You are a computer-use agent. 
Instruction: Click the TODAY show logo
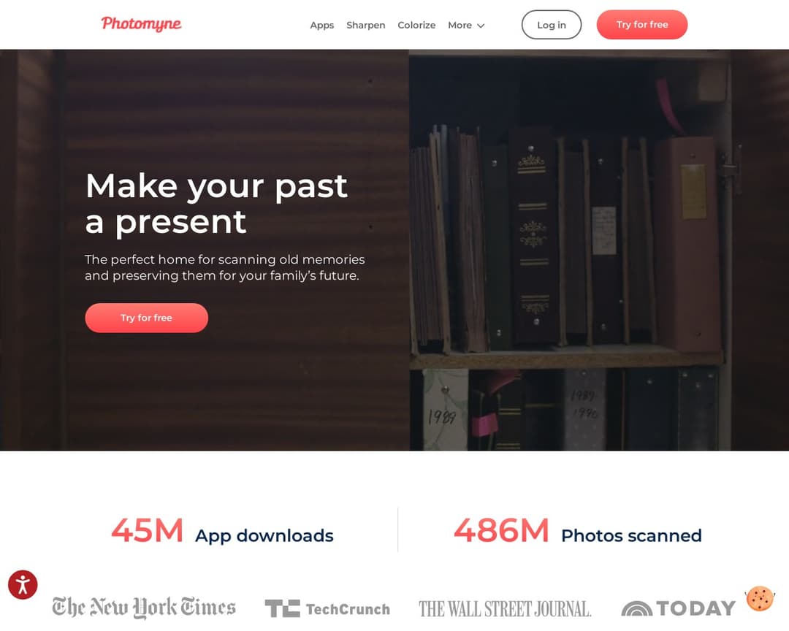click(x=678, y=608)
